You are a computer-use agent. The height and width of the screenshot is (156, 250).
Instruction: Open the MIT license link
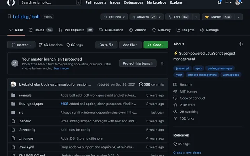click(185, 91)
